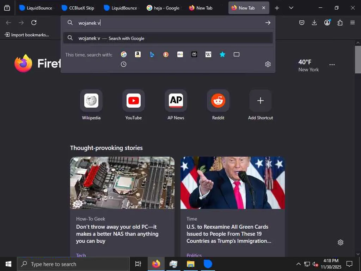This screenshot has width=361, height=271.
Task: Open the network tray icon
Action: pyautogui.click(x=307, y=264)
